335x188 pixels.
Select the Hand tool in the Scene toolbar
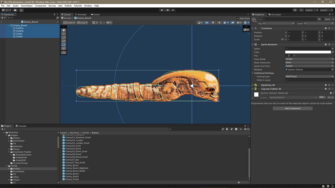63,30
